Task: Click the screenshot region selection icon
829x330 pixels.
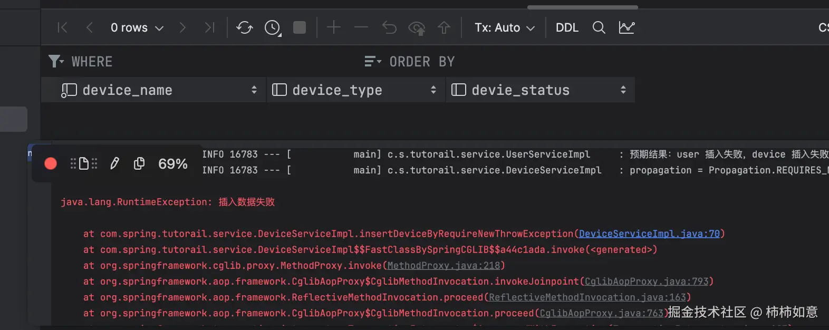Action: tap(84, 164)
